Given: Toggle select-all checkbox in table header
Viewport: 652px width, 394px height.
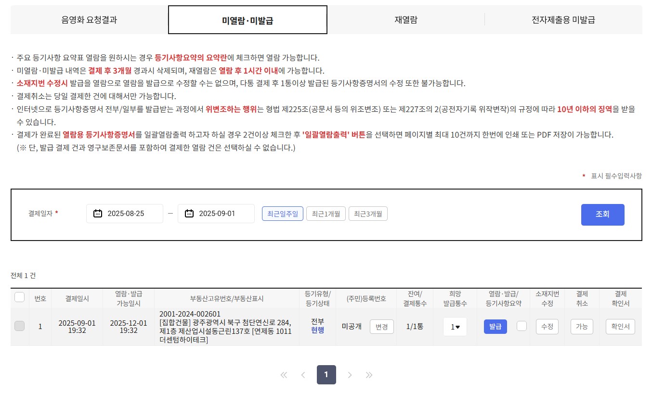Looking at the screenshot, I should click(x=20, y=297).
